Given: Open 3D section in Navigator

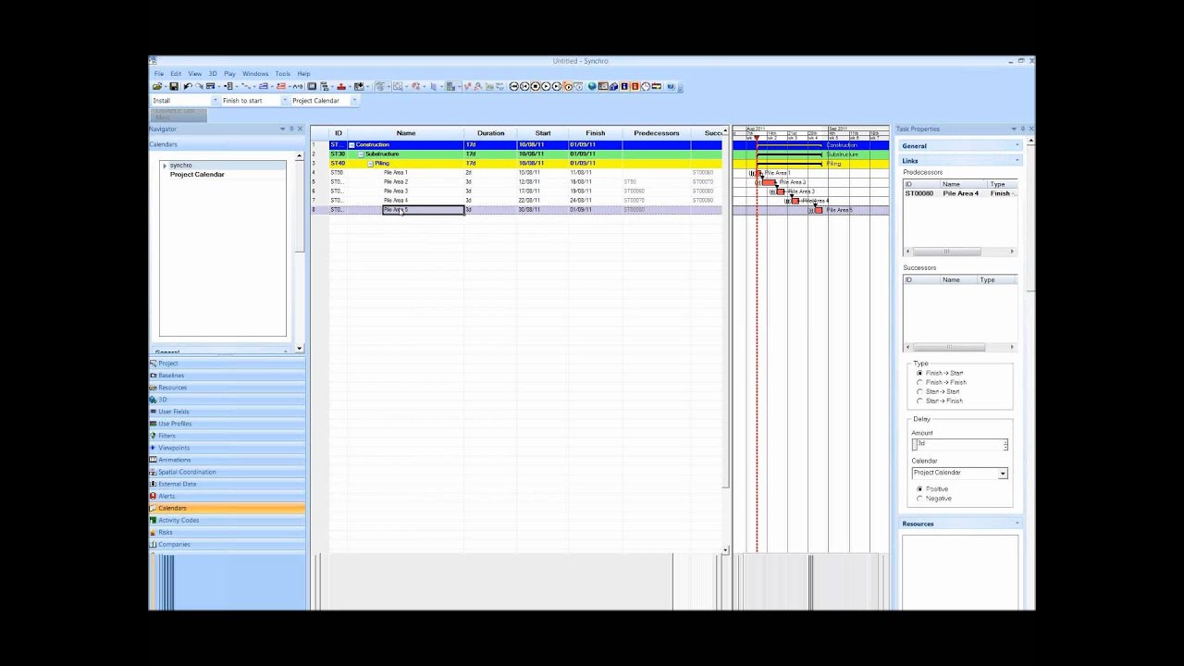Looking at the screenshot, I should click(x=227, y=400).
